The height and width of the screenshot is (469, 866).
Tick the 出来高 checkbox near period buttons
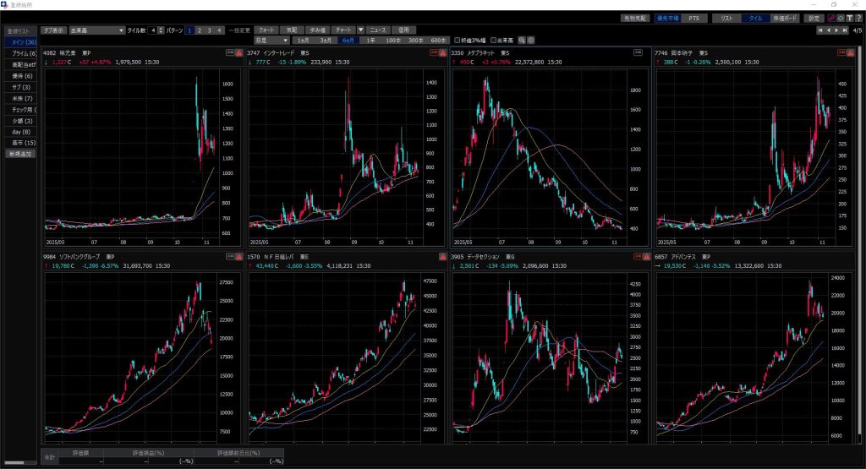pos(494,40)
